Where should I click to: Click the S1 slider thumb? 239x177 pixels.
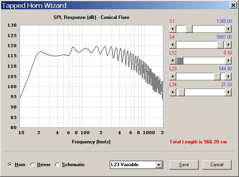tap(189, 29)
